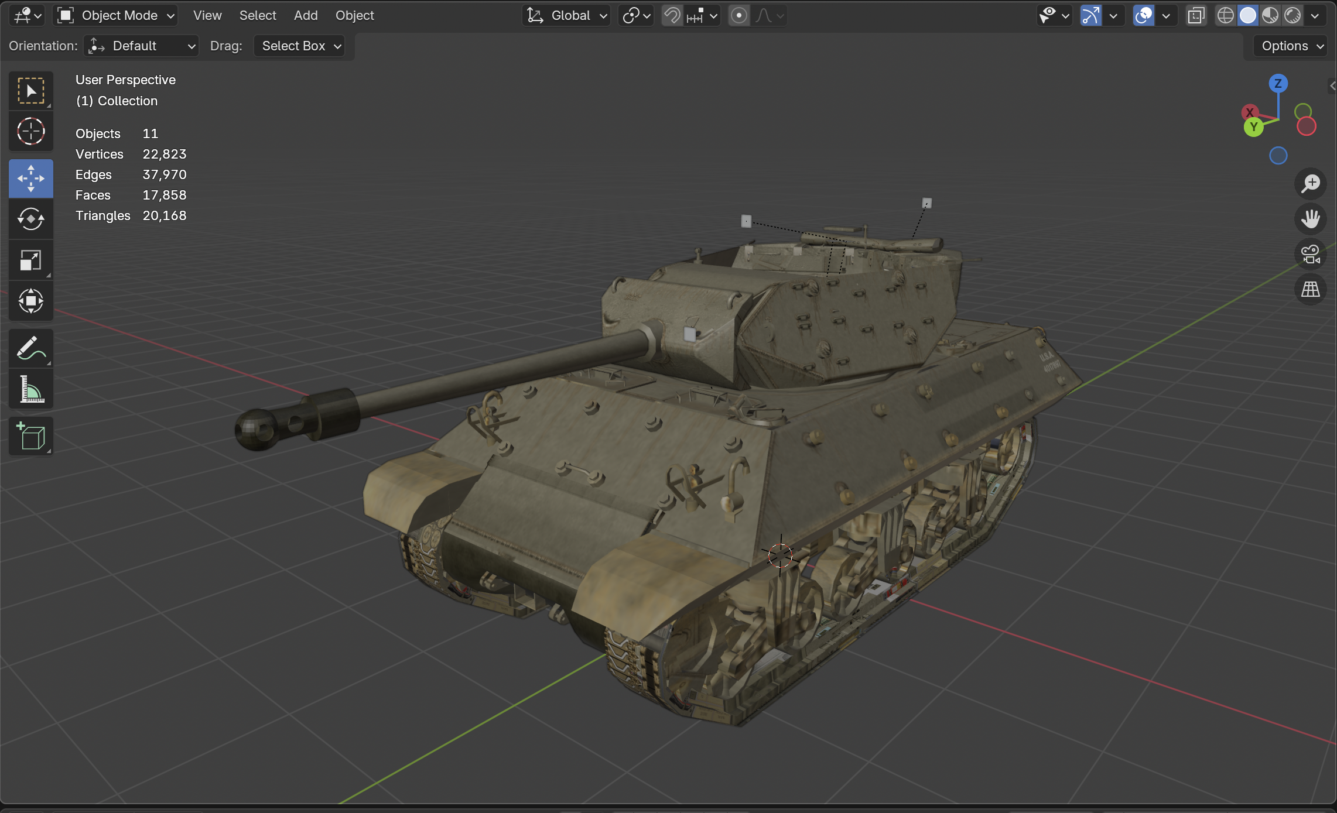1337x813 pixels.
Task: Switch to the Cursor tool
Action: (30, 131)
